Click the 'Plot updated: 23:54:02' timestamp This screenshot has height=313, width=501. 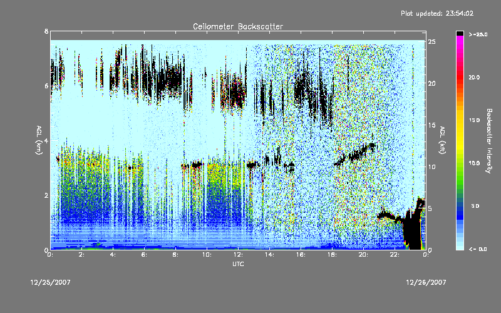[437, 13]
